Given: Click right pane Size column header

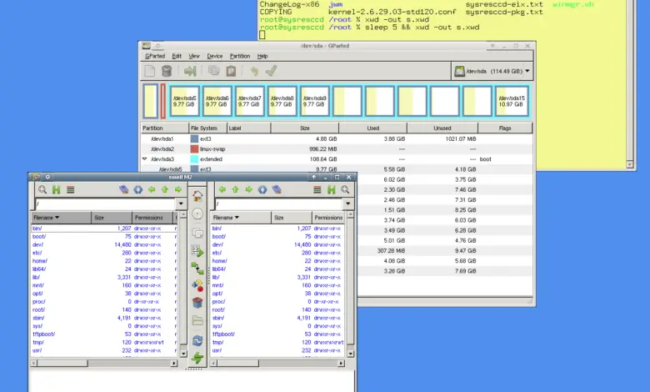Looking at the screenshot, I should click(292, 218).
